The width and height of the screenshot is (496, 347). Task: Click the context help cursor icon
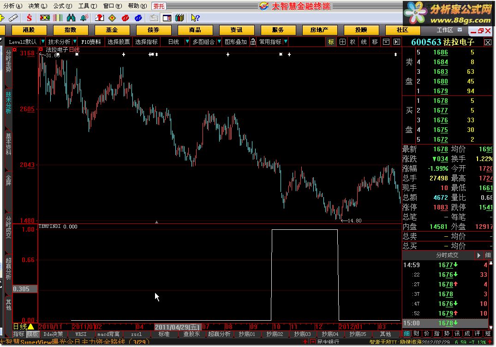[195, 18]
